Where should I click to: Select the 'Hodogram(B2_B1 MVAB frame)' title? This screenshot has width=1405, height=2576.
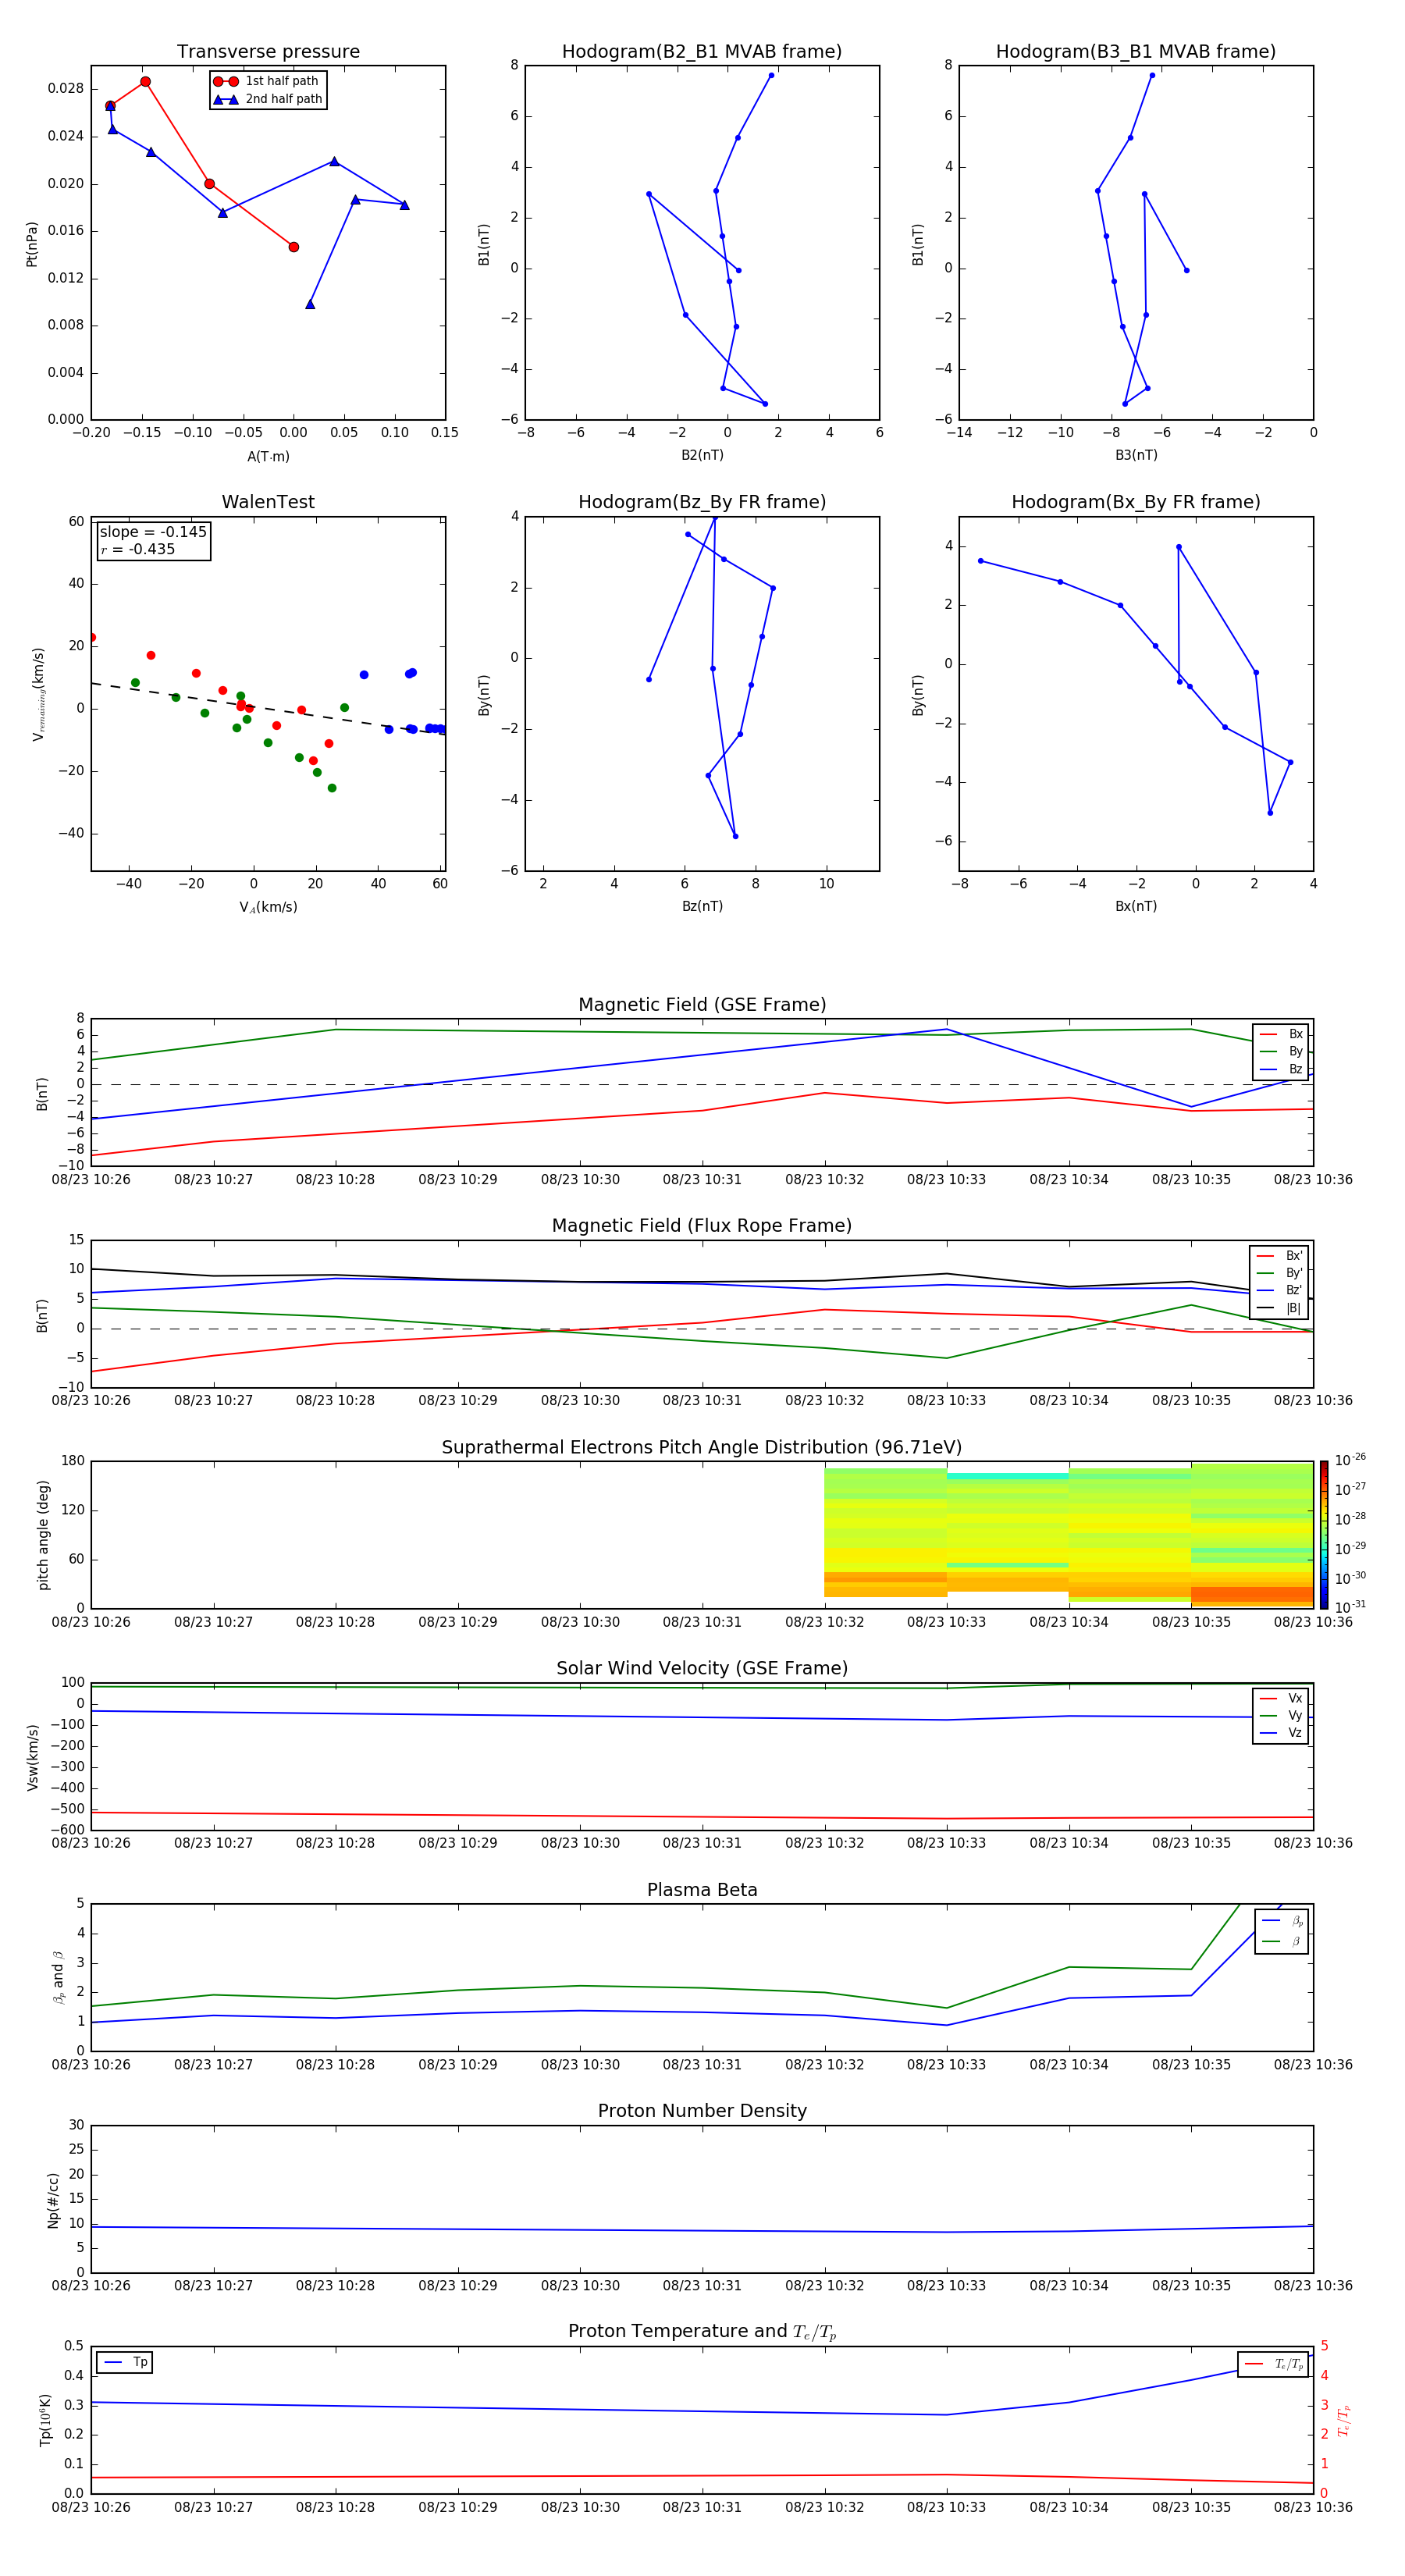click(x=702, y=52)
